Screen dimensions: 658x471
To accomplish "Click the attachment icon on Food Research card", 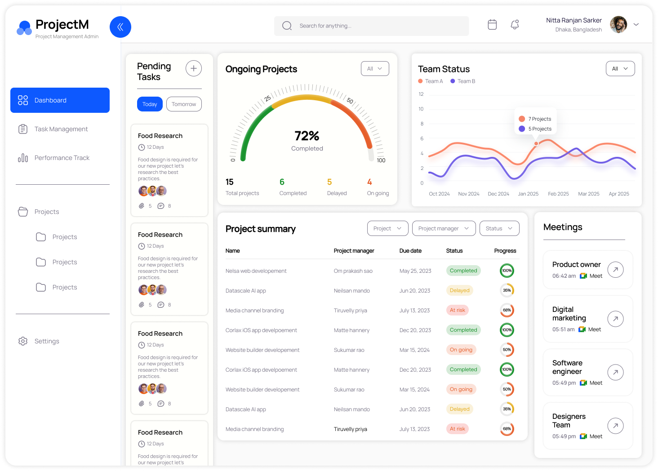I will [x=141, y=205].
